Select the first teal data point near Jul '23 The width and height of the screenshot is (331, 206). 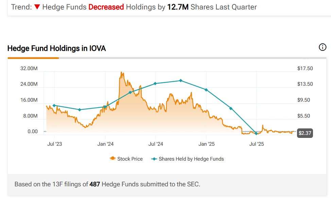[x=54, y=105]
